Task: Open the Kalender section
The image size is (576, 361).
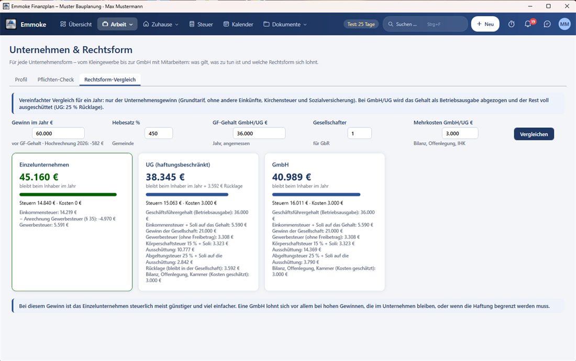Action: 238,24
